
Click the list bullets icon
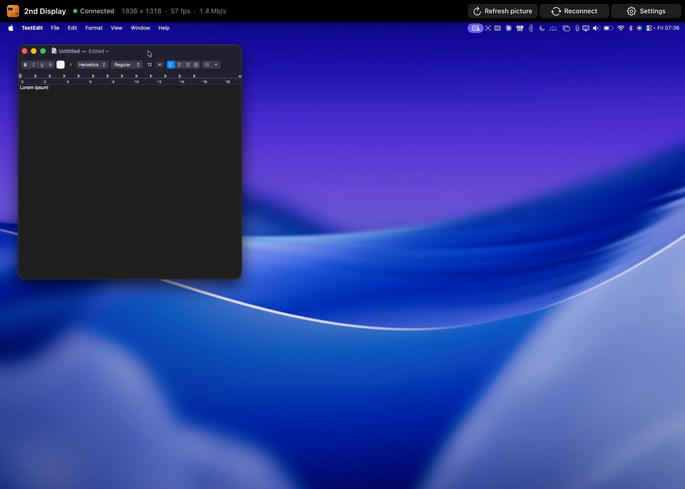coord(207,65)
